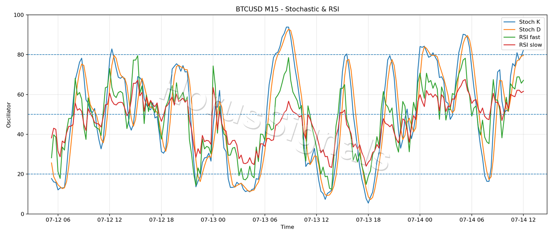The height and width of the screenshot is (237, 553).
Task: Click the x-axis tick label 07-13 06
Action: pyautogui.click(x=265, y=220)
